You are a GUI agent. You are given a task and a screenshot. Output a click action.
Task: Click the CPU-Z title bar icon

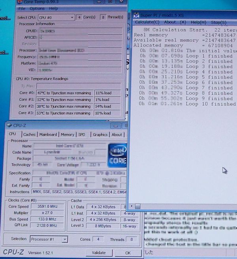coord(9,125)
